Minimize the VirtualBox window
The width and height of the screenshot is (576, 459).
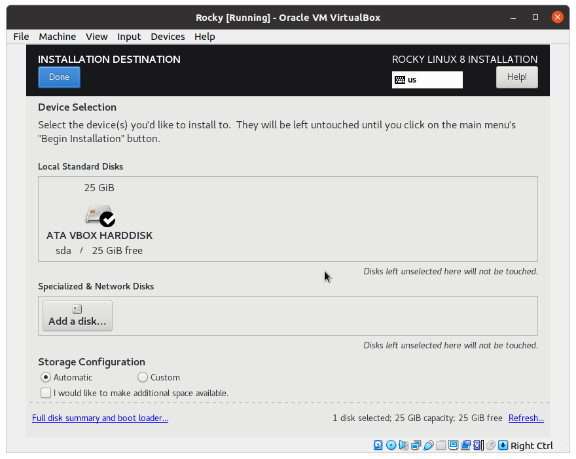513,18
